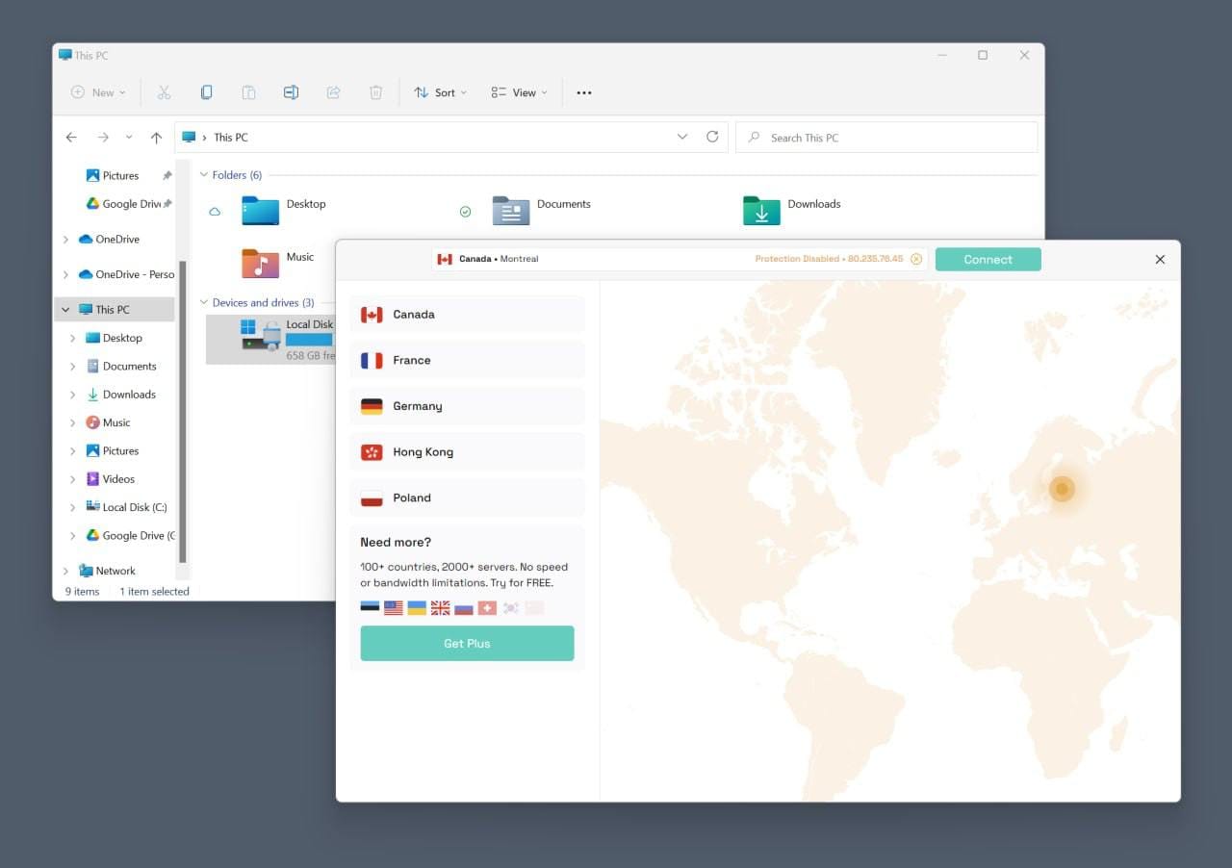
Task: Click the Get Plus button
Action: 468,644
